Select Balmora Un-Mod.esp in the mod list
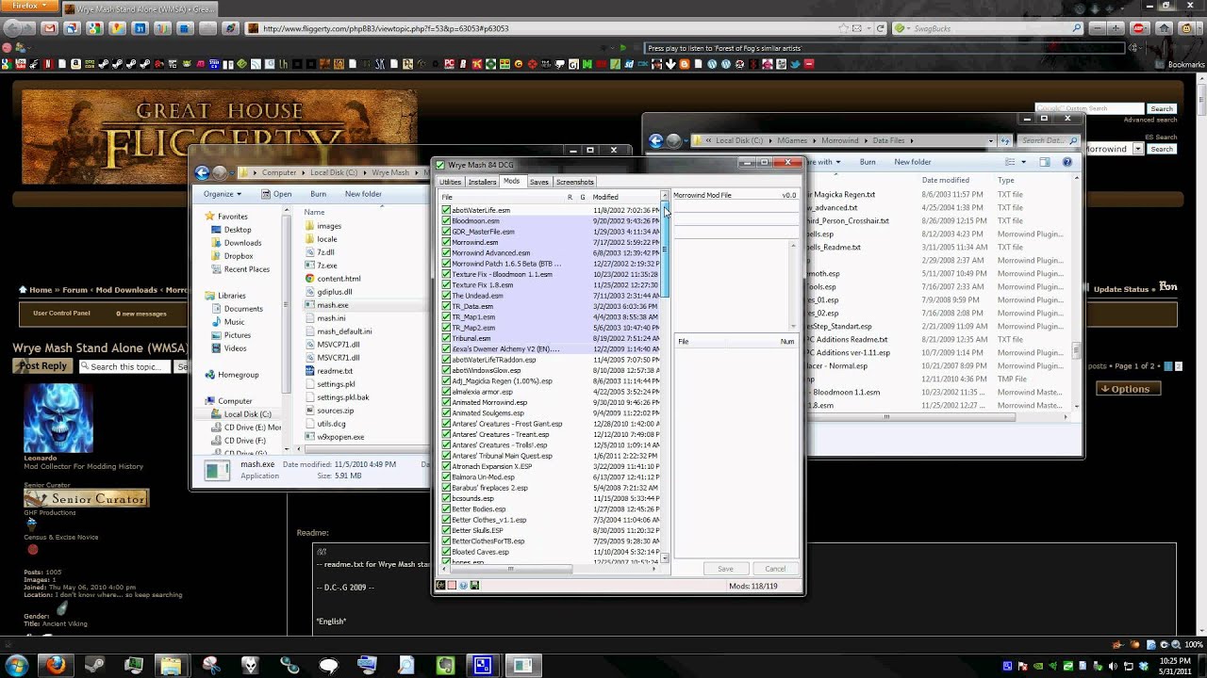This screenshot has width=1207, height=678. click(483, 477)
